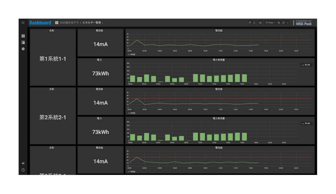Screen dimensions: 336x194
Task: Switch to mobile view icon
Action: pos(254,23)
